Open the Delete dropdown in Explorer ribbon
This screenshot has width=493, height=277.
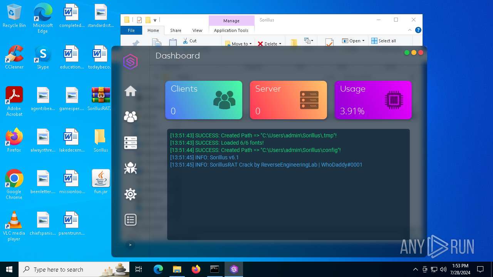[270, 43]
